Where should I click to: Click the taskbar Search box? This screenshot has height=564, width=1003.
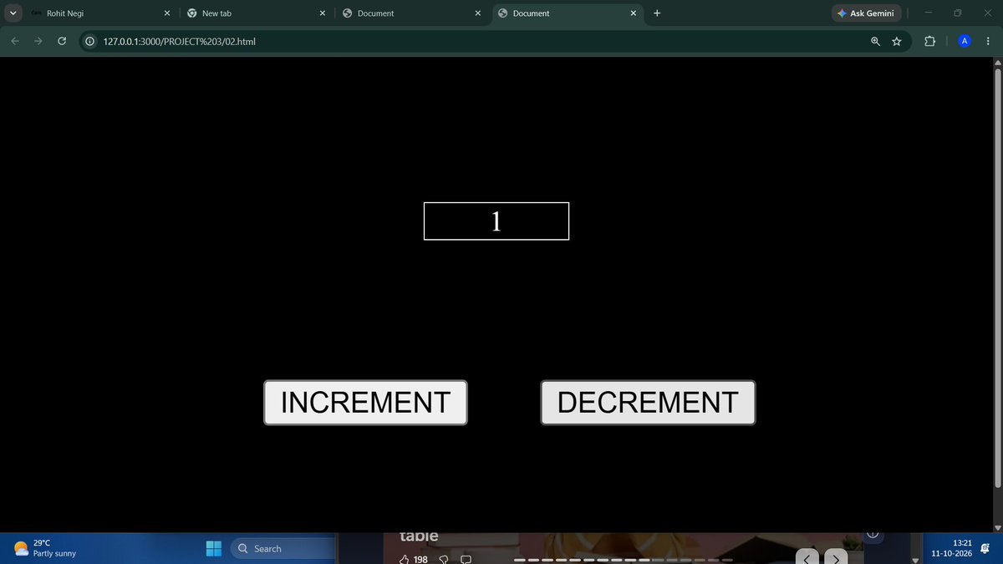coord(283,548)
